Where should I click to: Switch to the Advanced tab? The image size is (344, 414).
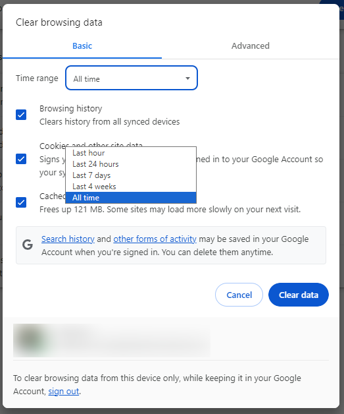coord(250,46)
